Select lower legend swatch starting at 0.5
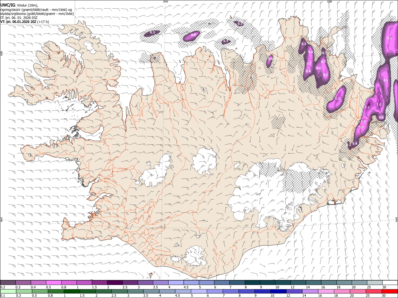 [40, 291]
